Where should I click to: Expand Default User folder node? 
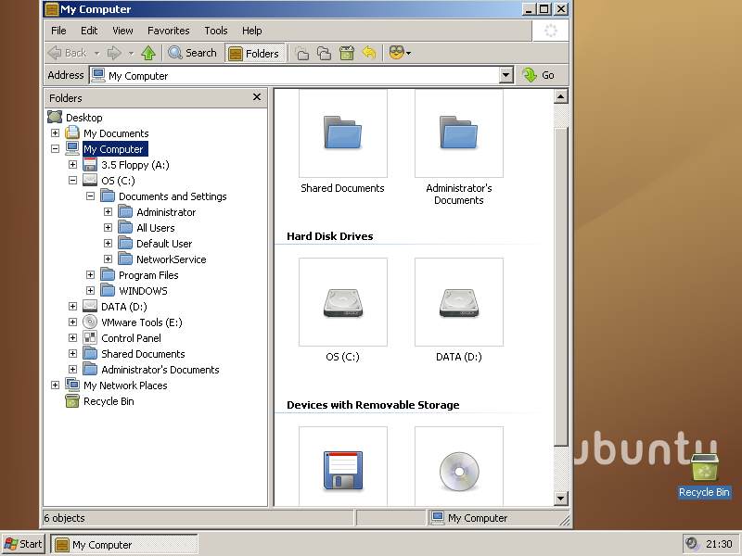(108, 244)
